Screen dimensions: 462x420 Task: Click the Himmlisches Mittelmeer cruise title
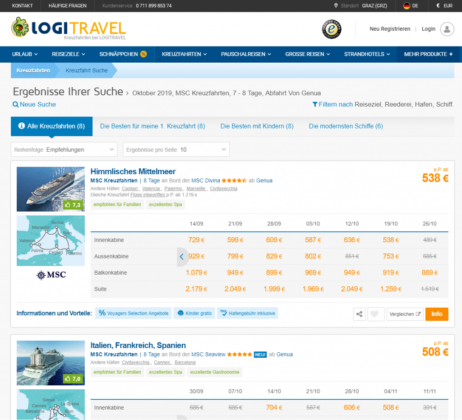133,171
